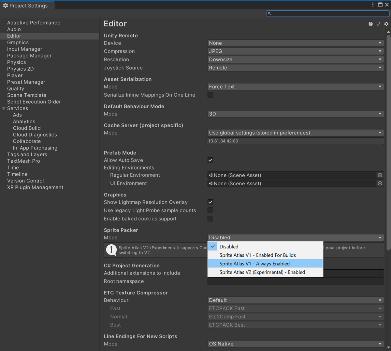Collapse the Services tree in the sidebar
The height and width of the screenshot is (351, 391).
pyautogui.click(x=3, y=108)
